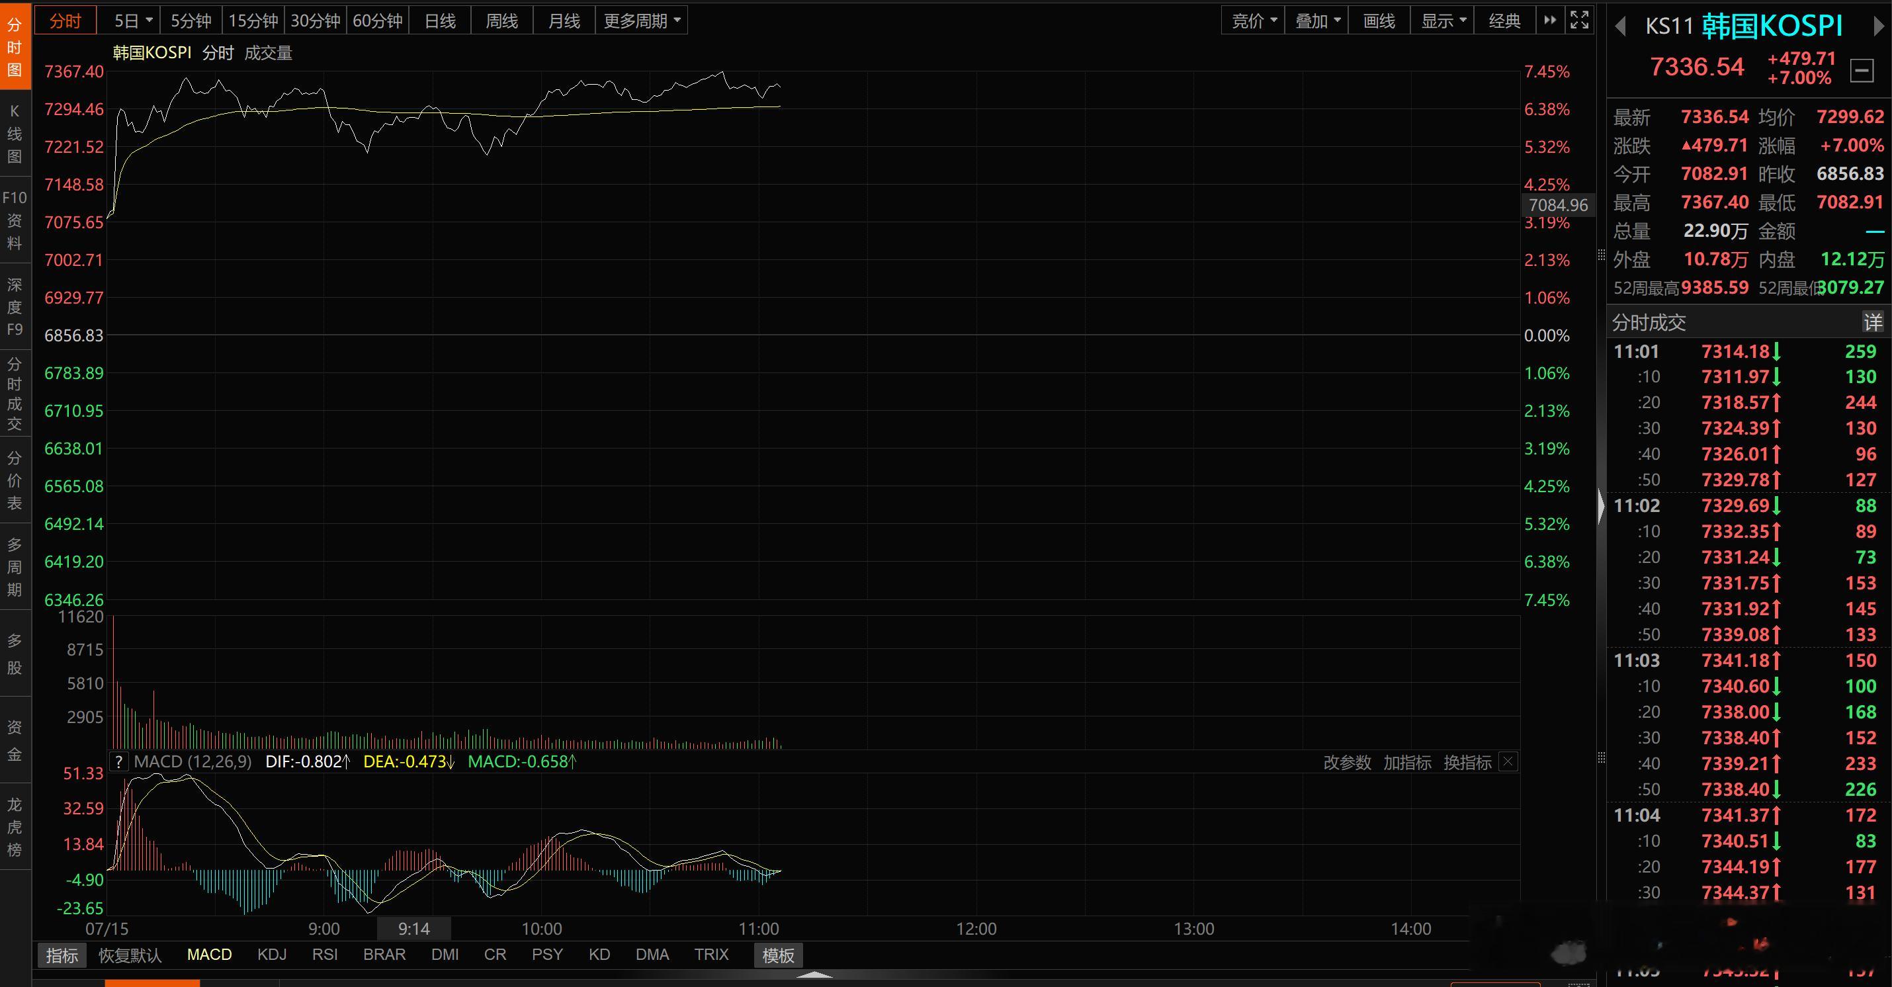This screenshot has width=1892, height=987.
Task: Open the MACD help question mark
Action: 119,761
